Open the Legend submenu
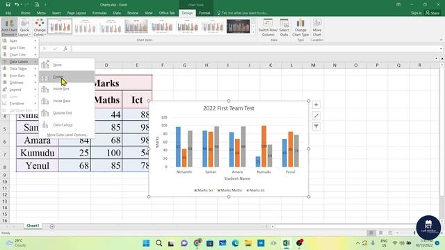Image resolution: width=445 pixels, height=250 pixels. click(19, 90)
